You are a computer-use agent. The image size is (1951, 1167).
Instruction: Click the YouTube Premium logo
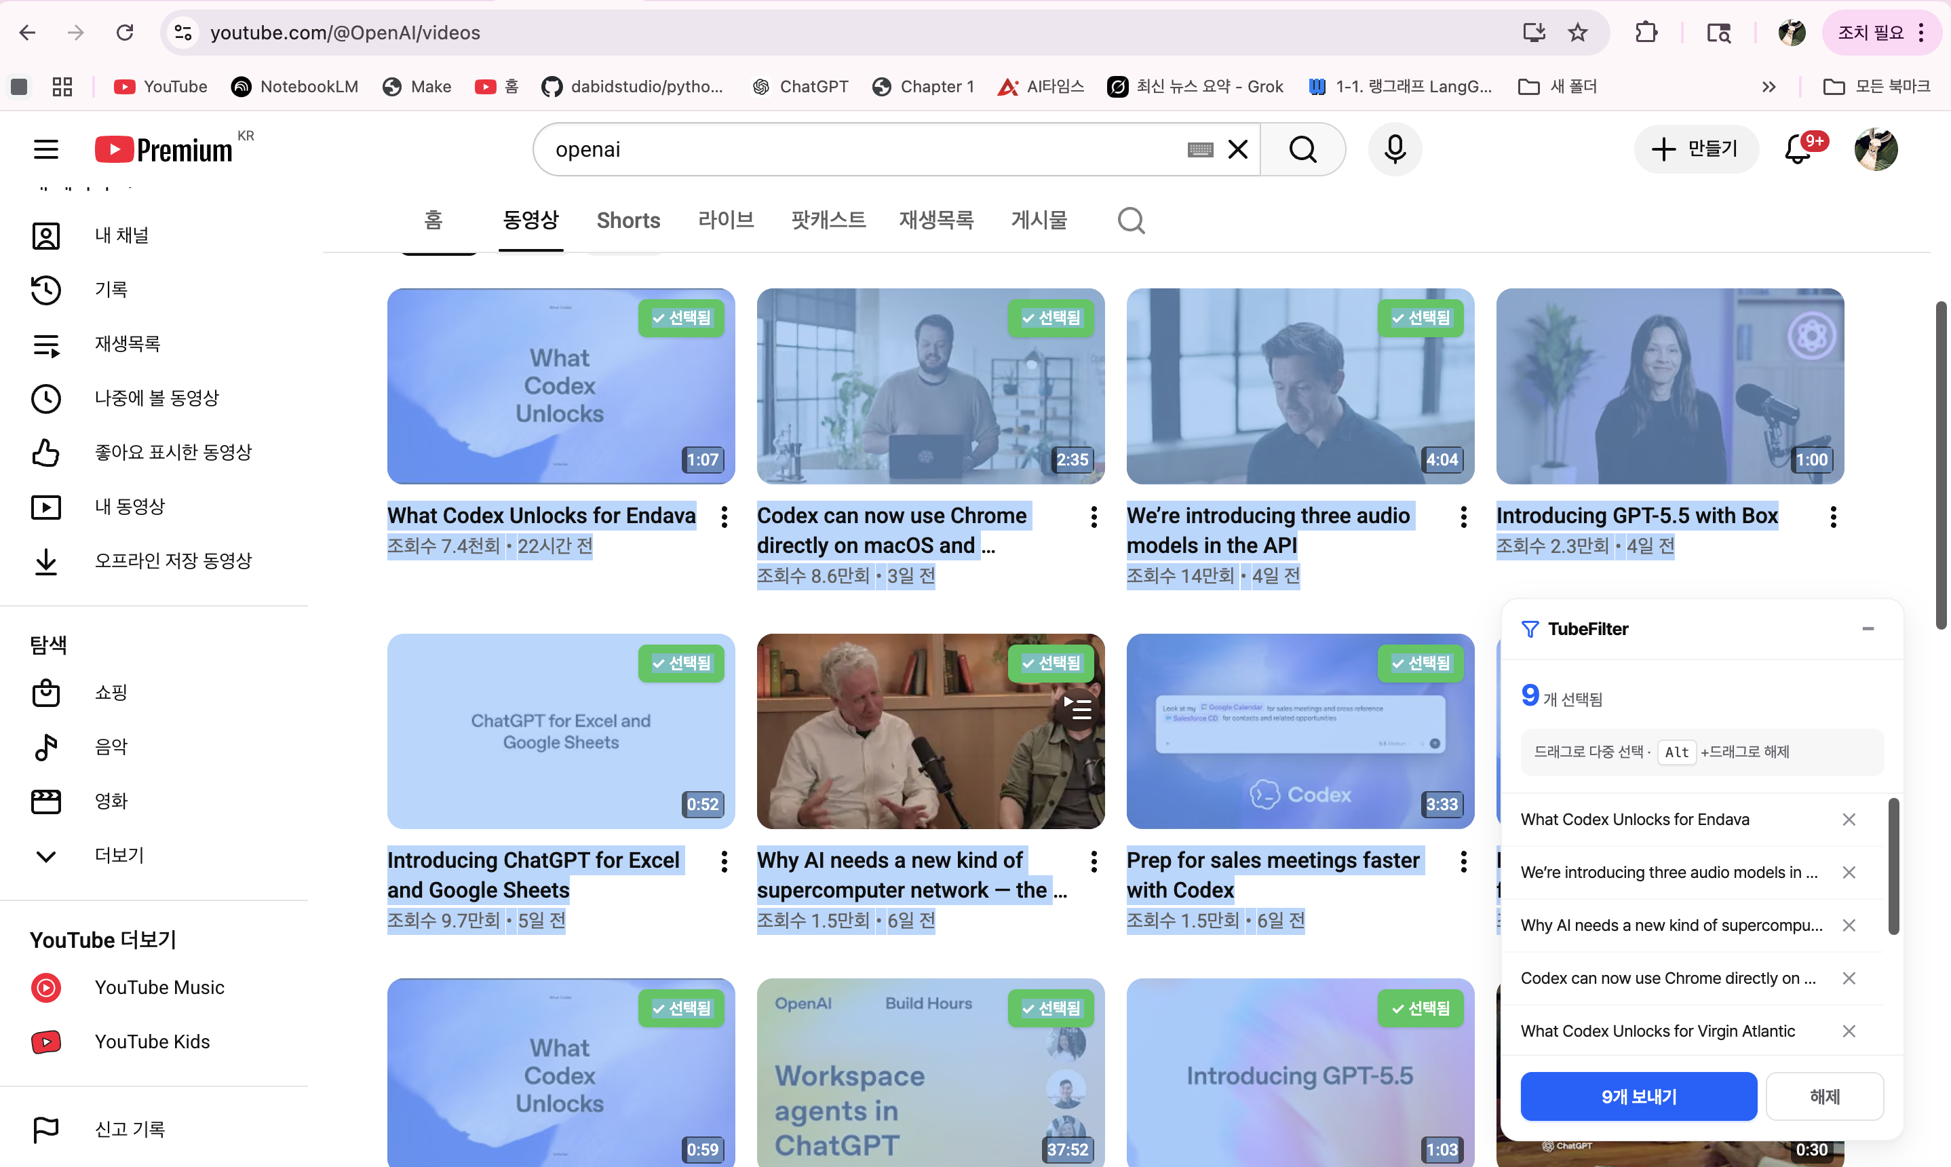(x=163, y=149)
